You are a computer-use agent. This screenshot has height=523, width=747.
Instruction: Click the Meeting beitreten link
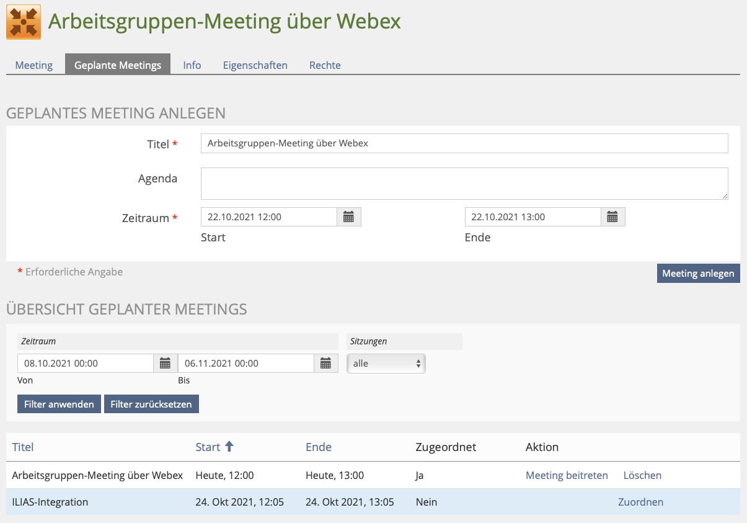click(567, 476)
